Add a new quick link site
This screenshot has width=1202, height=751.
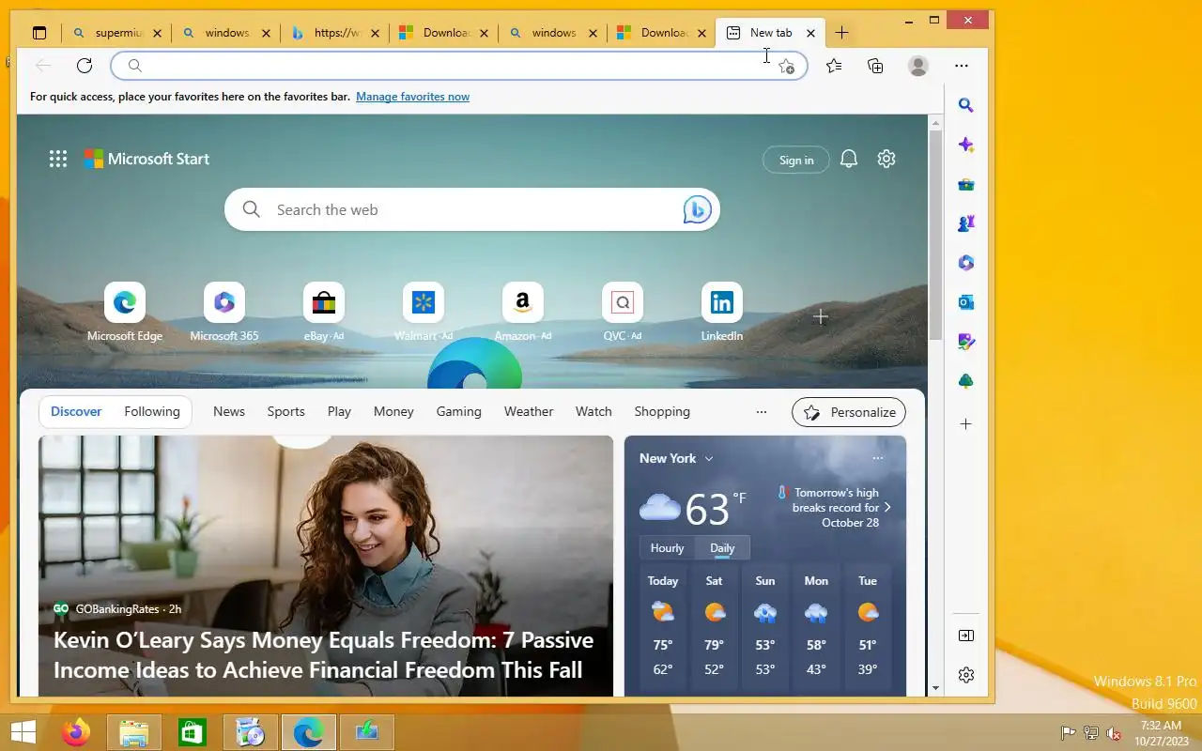pos(821,317)
